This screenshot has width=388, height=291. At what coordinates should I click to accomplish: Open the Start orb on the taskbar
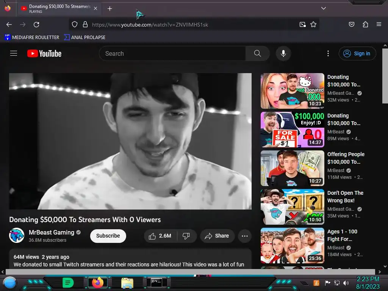pos(10,283)
